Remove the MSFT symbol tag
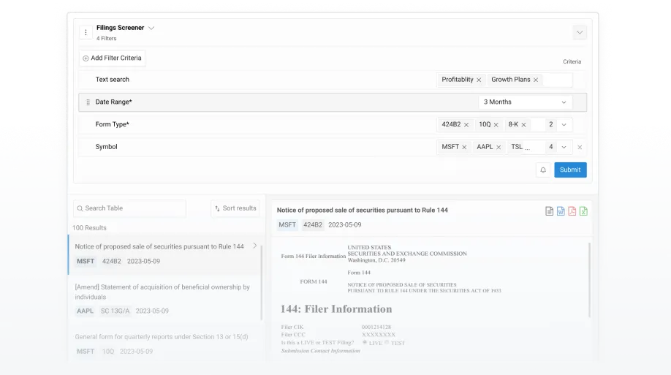 click(464, 147)
